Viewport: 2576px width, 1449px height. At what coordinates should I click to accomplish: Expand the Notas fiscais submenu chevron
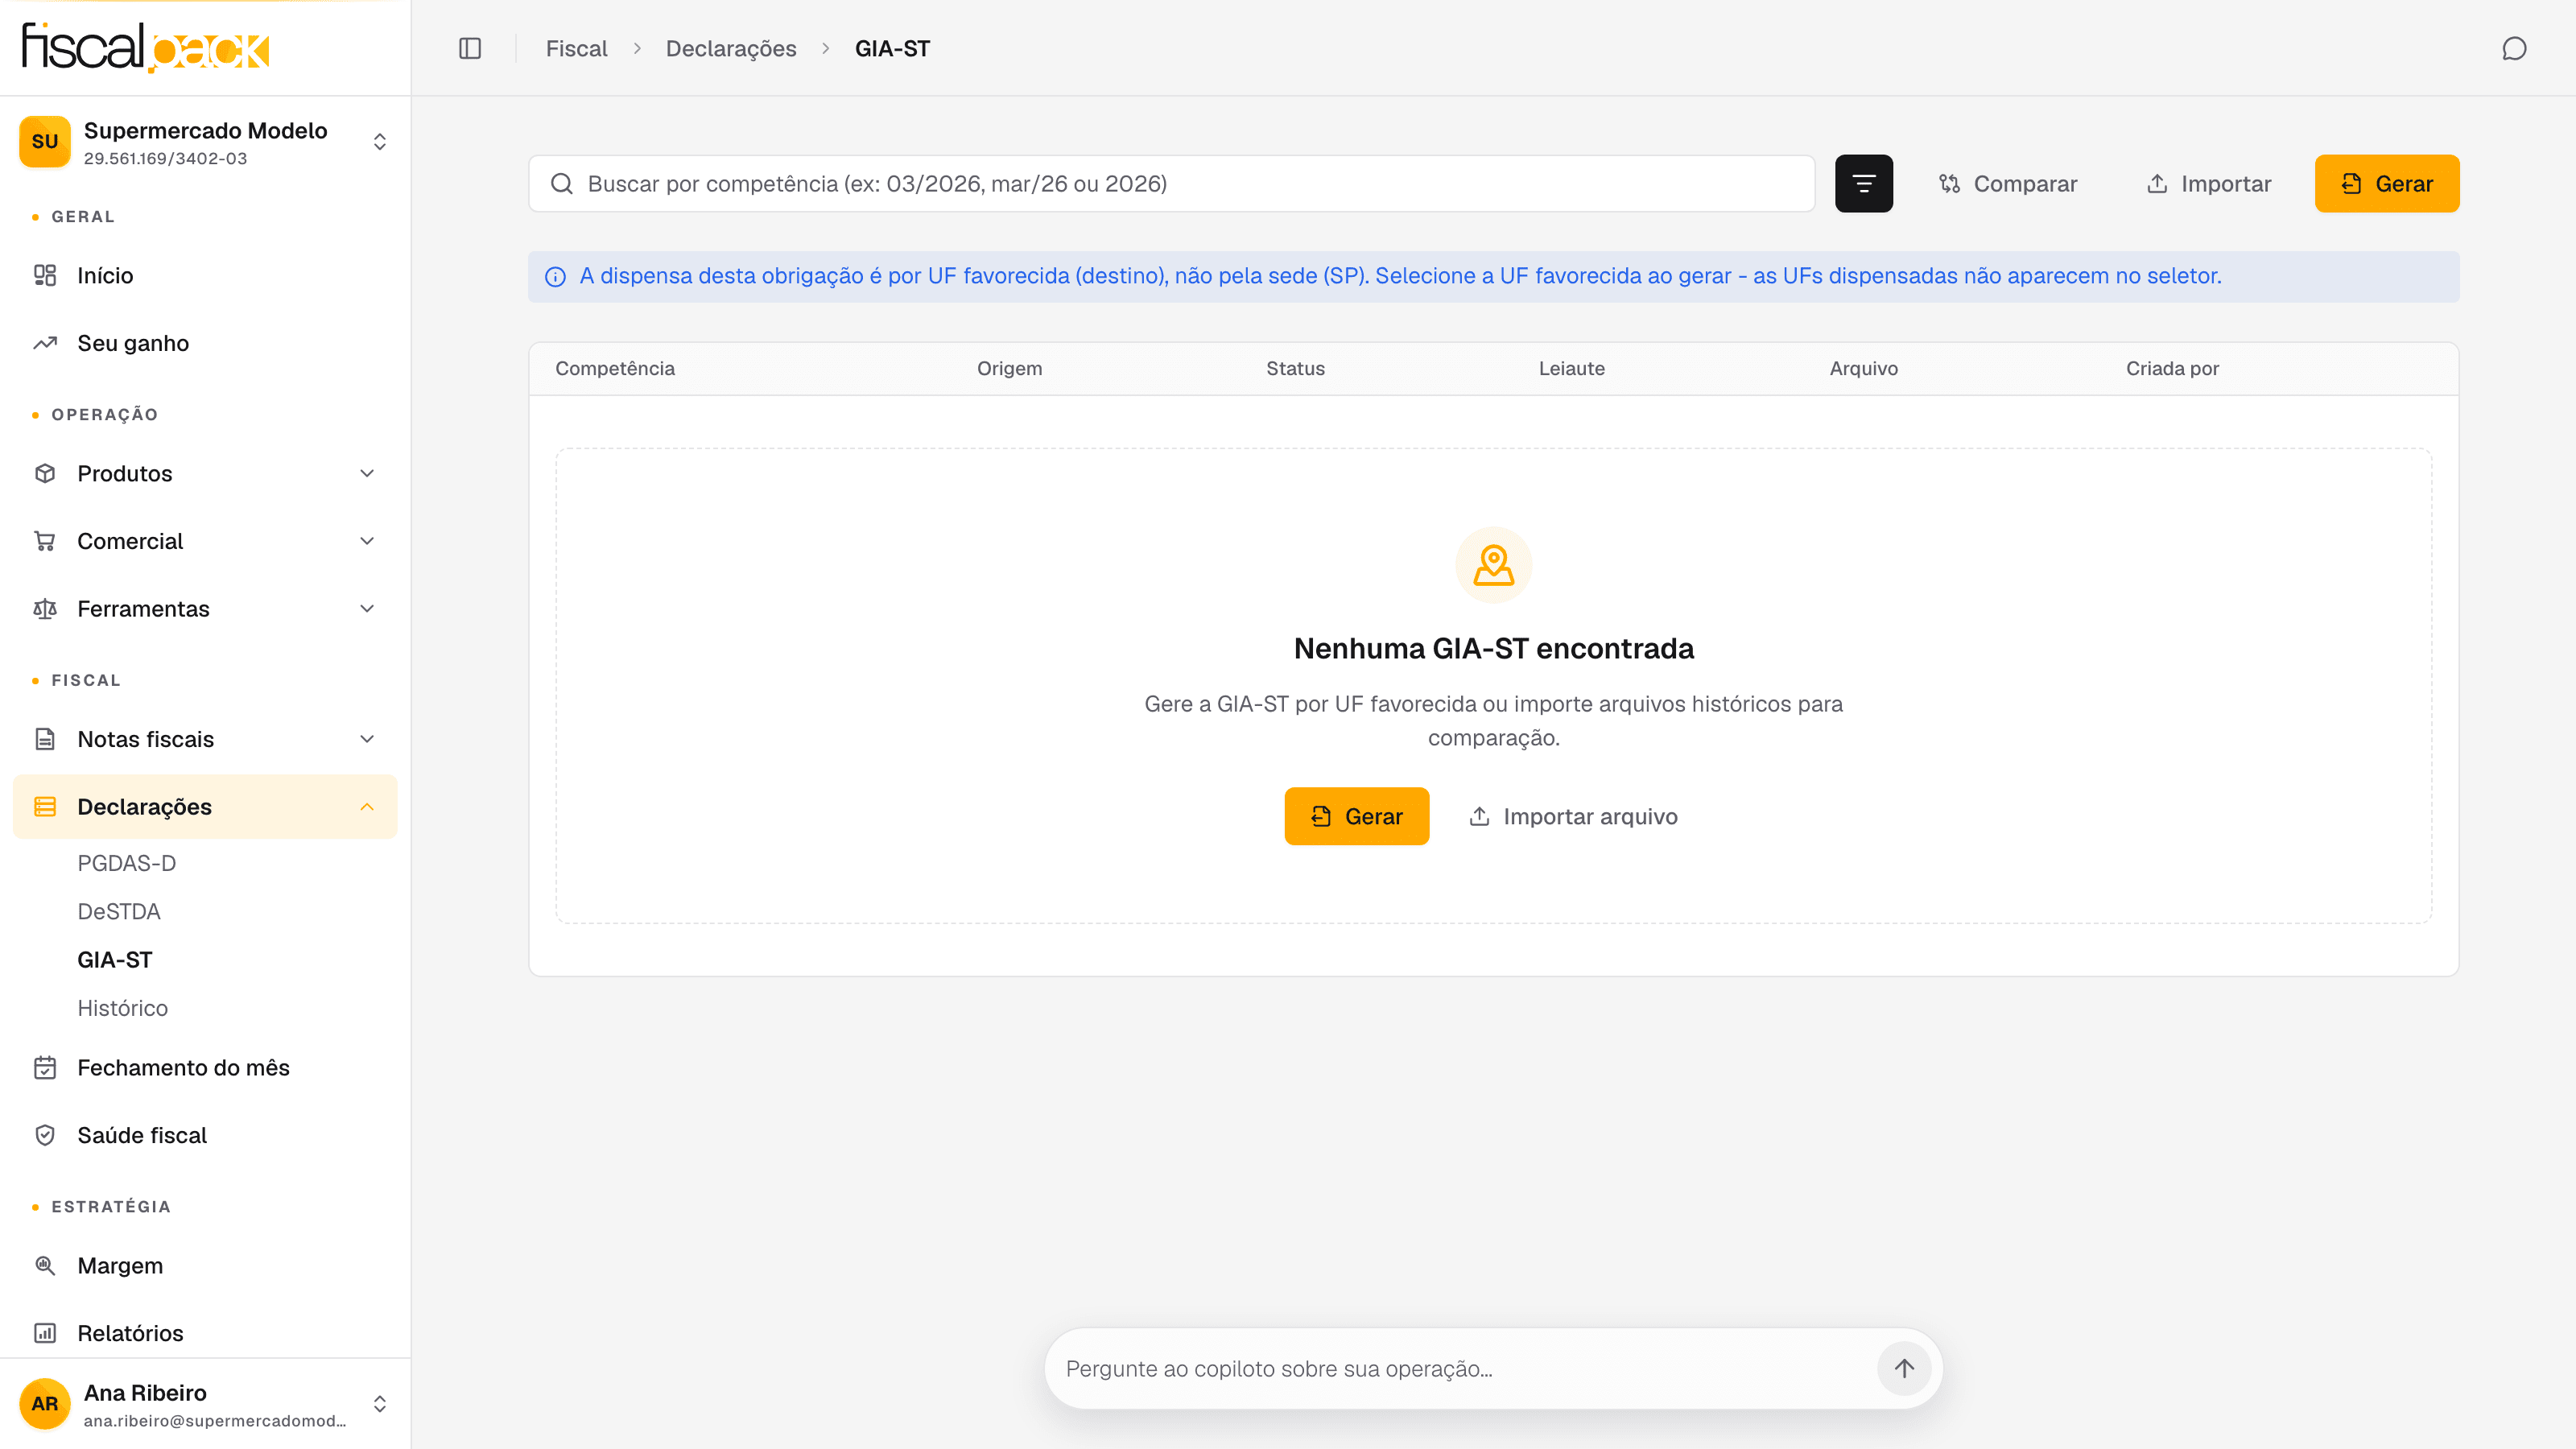[x=367, y=739]
